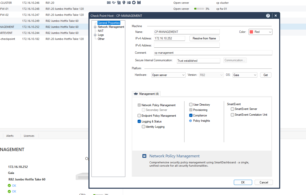Click IPv4 Address field
The width and height of the screenshot is (306, 195).
tap(169, 38)
